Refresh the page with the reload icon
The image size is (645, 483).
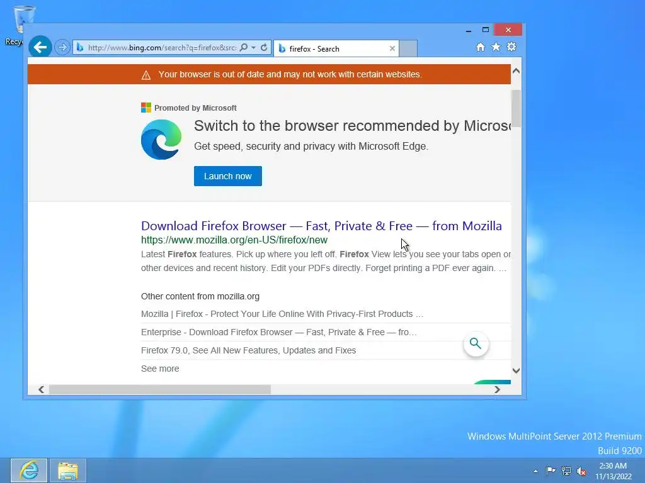264,48
